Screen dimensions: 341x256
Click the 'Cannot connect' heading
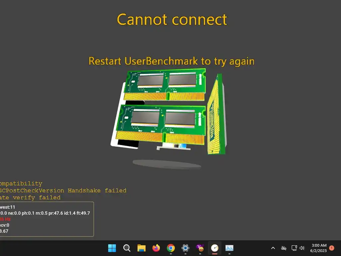click(x=172, y=20)
